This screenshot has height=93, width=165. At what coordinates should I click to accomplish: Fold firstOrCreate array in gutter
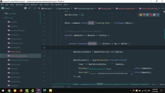click(51, 60)
